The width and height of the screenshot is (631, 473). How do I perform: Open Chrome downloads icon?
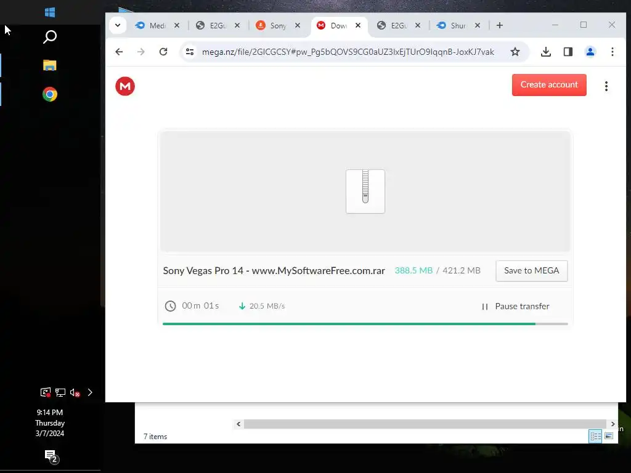(546, 52)
